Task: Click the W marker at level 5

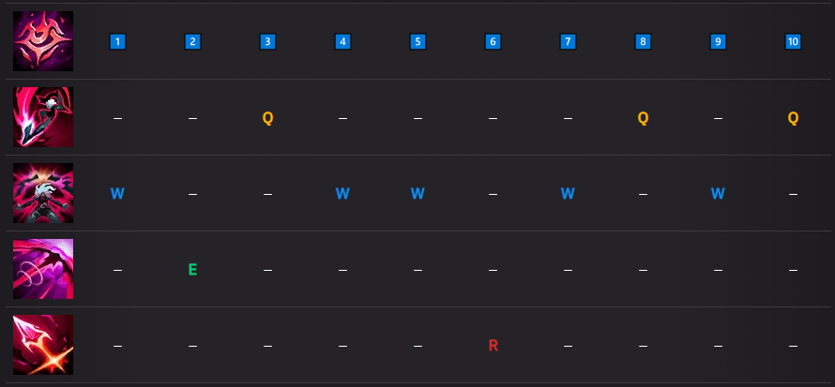Action: tap(417, 194)
